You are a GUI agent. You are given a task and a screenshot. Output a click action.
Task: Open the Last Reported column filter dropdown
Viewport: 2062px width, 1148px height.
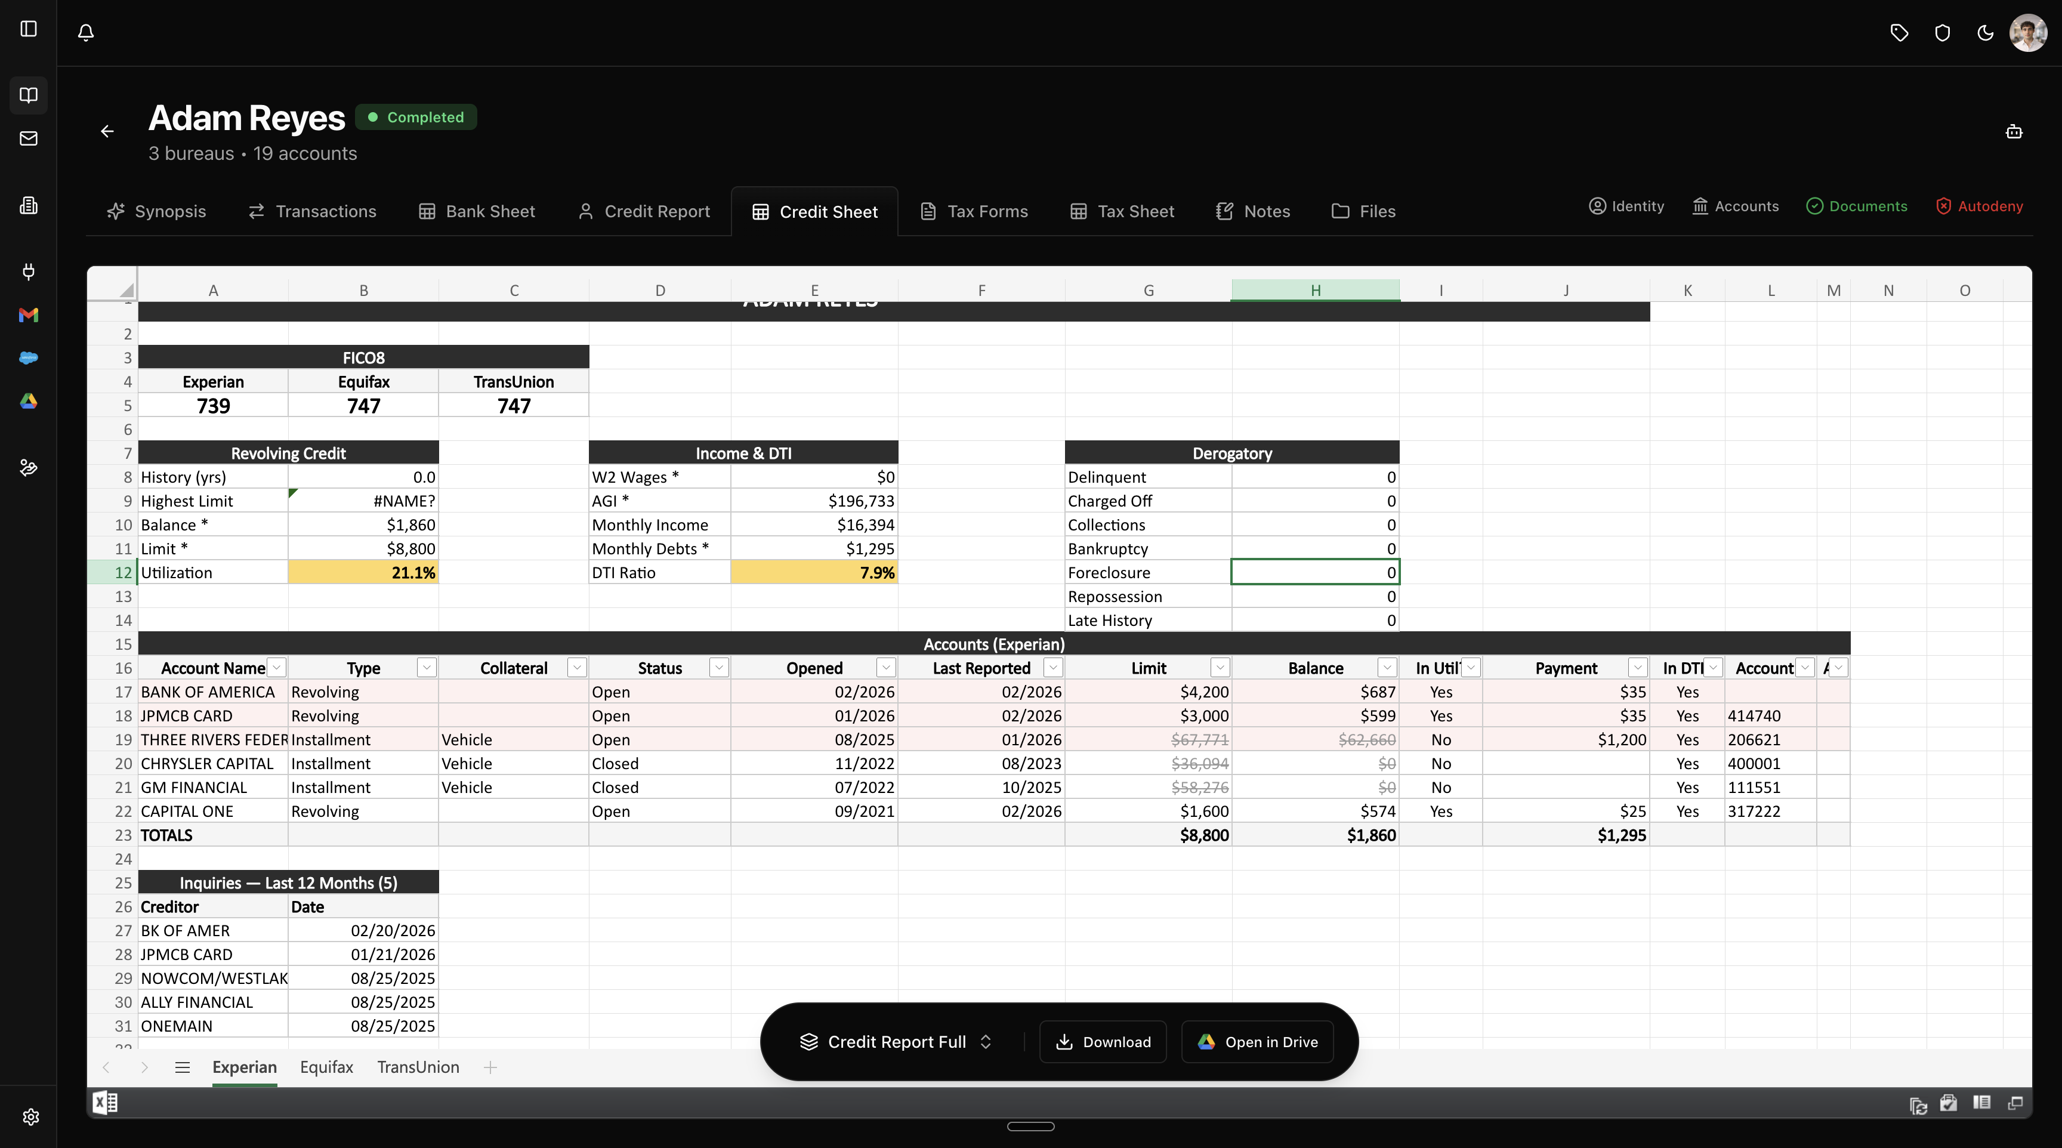click(x=1051, y=667)
